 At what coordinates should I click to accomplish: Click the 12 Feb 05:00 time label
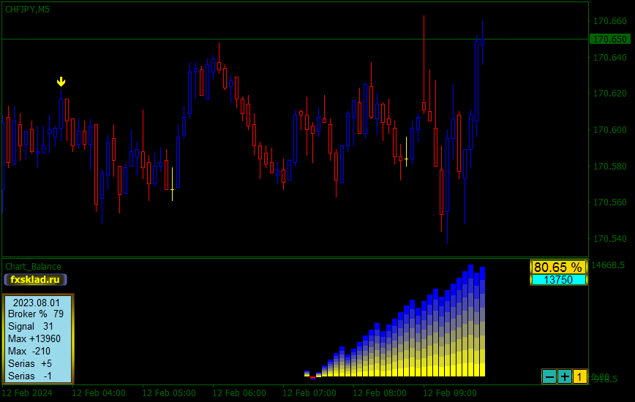pos(169,393)
